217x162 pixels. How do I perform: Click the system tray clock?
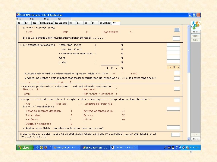[194, 148]
